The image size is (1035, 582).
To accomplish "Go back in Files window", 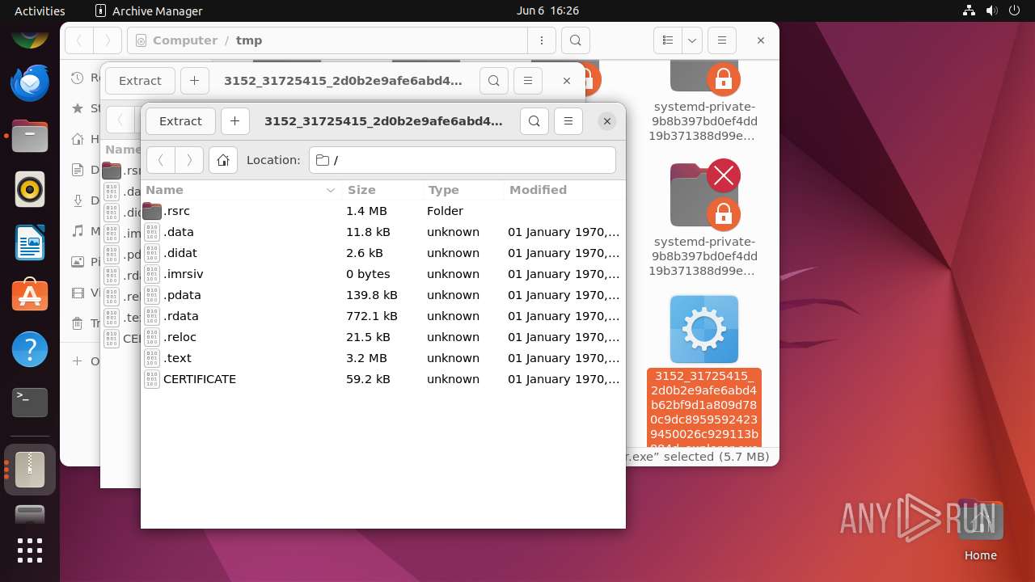I will click(x=78, y=40).
